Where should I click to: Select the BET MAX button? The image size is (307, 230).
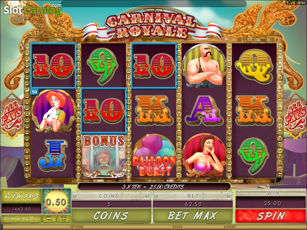click(193, 216)
